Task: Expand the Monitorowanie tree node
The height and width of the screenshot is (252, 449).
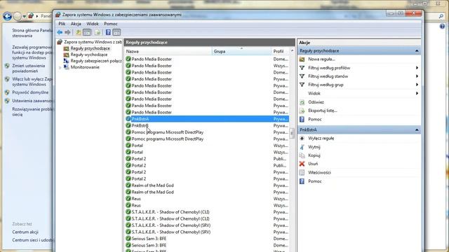Action: (x=60, y=67)
